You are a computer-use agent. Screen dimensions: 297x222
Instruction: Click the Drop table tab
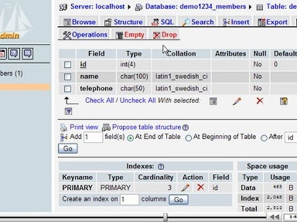pyautogui.click(x=165, y=35)
